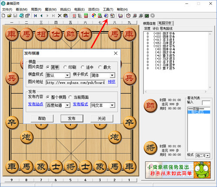Image resolution: width=217 pixels, height=187 pixels.
Task: Click the 预览 link next to the image URL
Action: click(112, 82)
